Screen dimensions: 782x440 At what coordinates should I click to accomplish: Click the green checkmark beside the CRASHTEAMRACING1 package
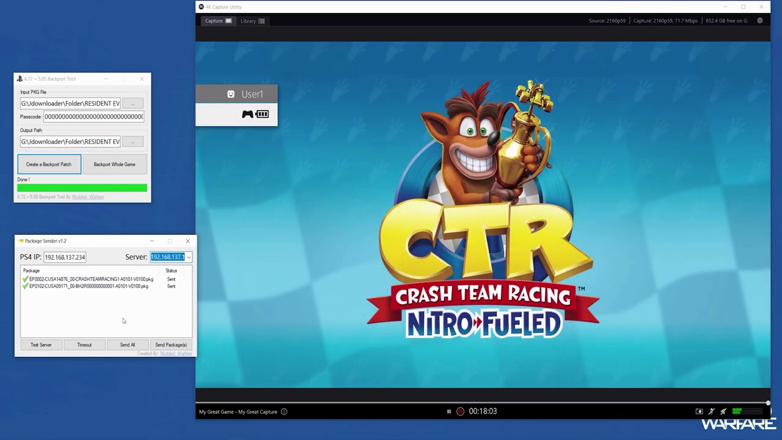[x=25, y=279]
